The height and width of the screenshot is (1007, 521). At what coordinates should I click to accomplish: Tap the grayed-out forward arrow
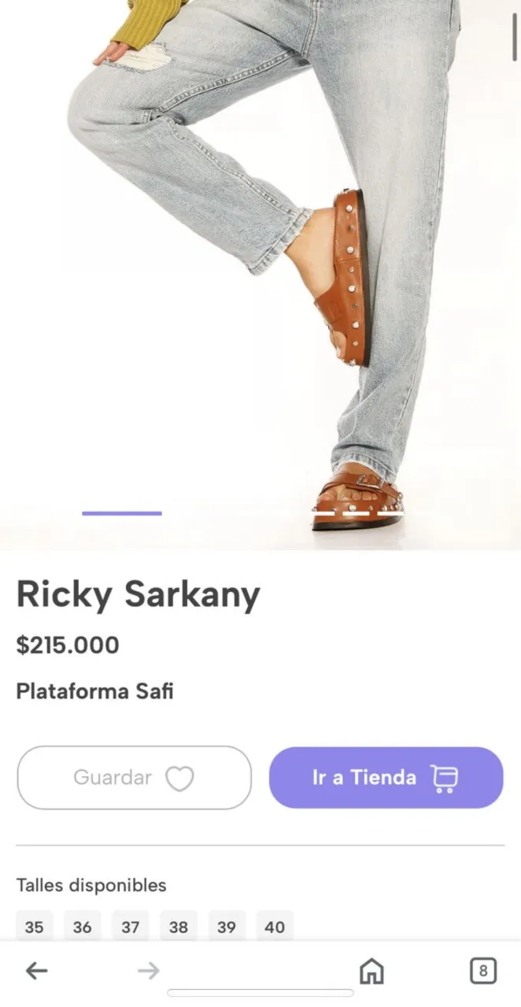147,972
